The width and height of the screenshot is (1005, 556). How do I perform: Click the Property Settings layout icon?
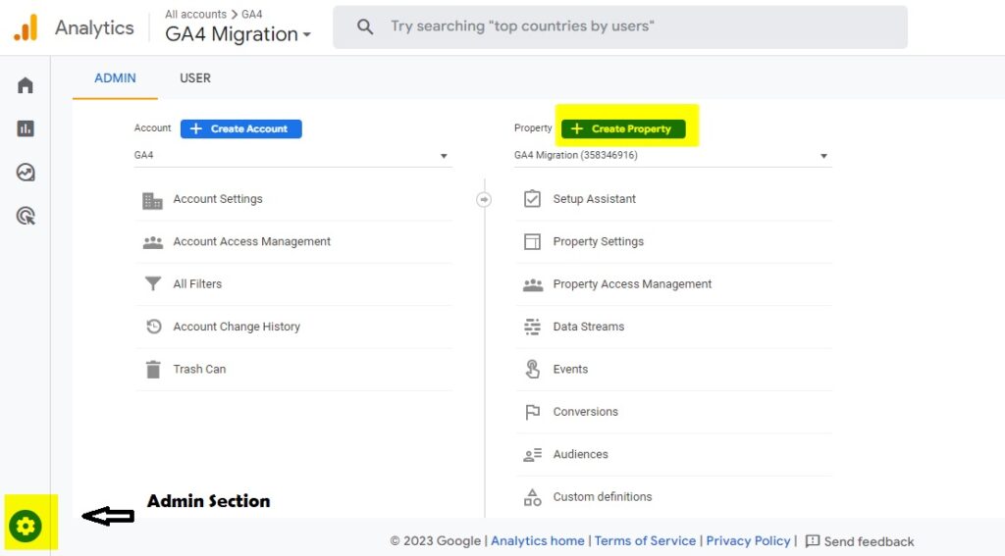tap(532, 241)
